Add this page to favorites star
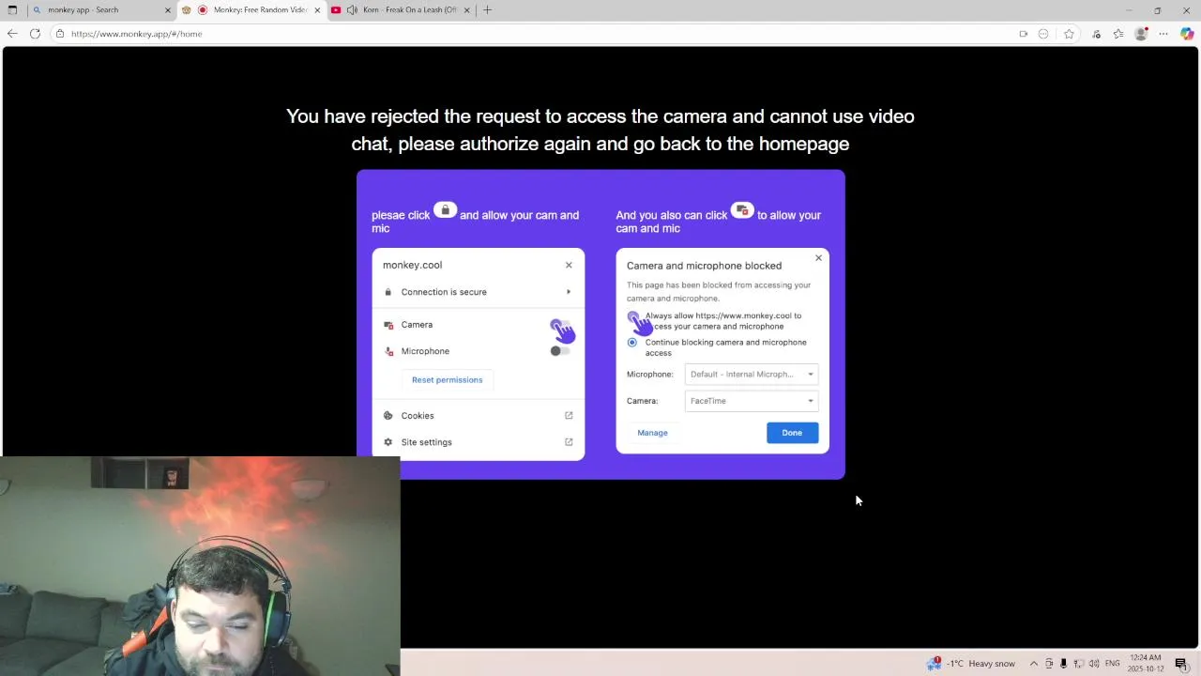 [x=1069, y=34]
